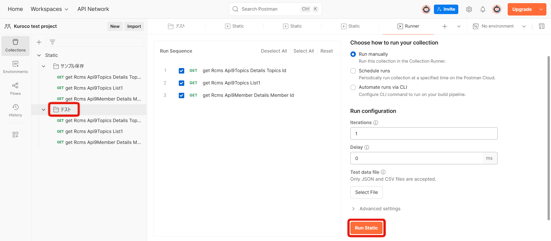Click the settings gear icon
Viewport: 551px width, 241px height.
469,9
